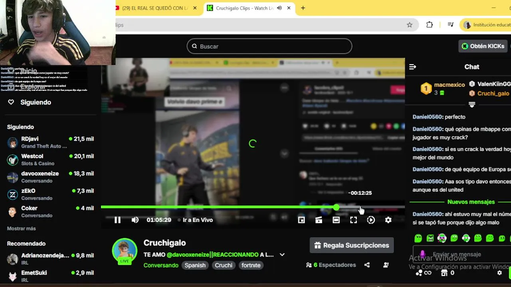
Task: Click the green seek bar handle
Action: pos(337,207)
